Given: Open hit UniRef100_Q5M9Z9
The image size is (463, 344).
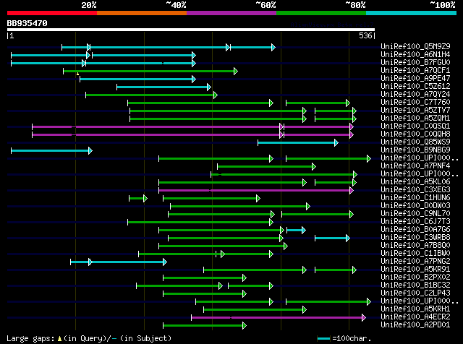Looking at the screenshot, I should pyautogui.click(x=415, y=47).
